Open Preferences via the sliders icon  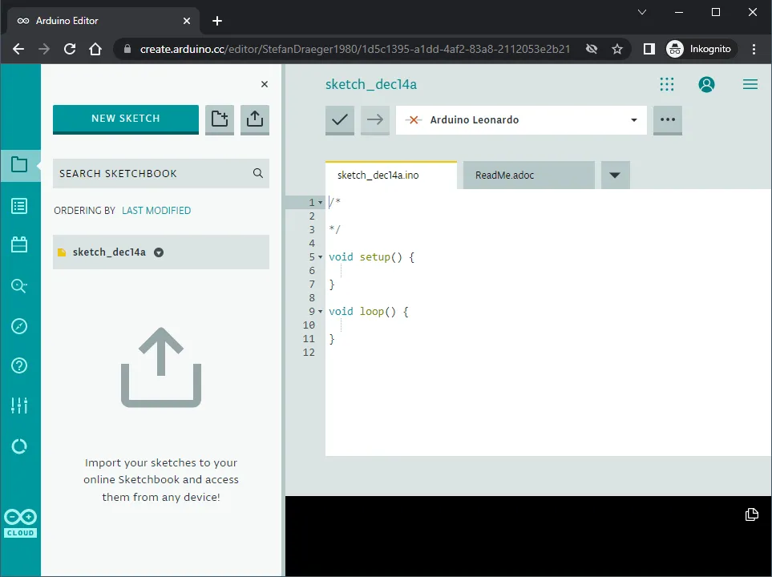[20, 406]
